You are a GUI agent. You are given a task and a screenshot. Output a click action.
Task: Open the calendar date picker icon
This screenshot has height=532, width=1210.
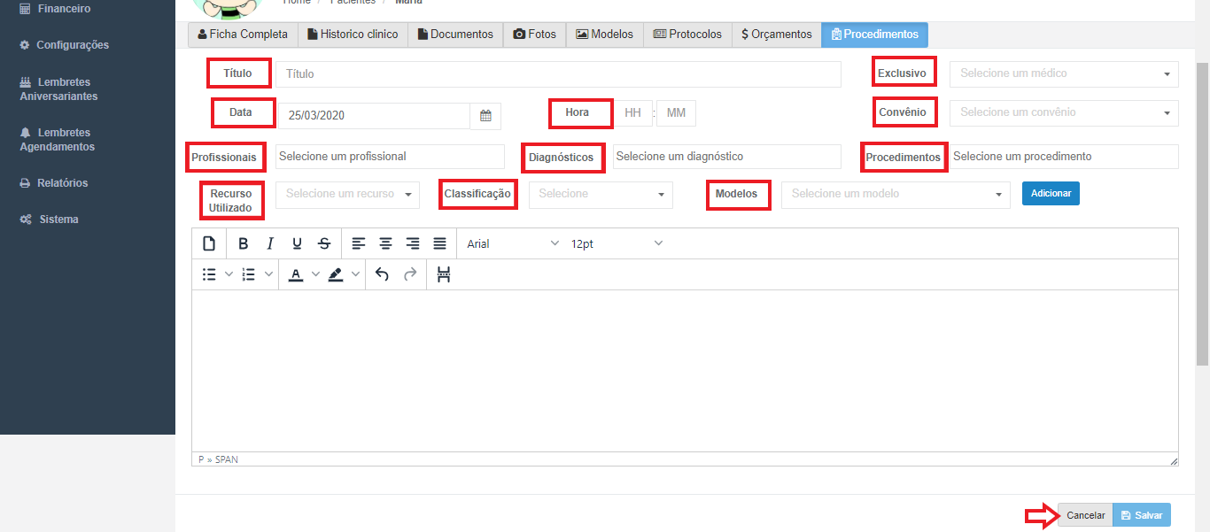pos(485,116)
